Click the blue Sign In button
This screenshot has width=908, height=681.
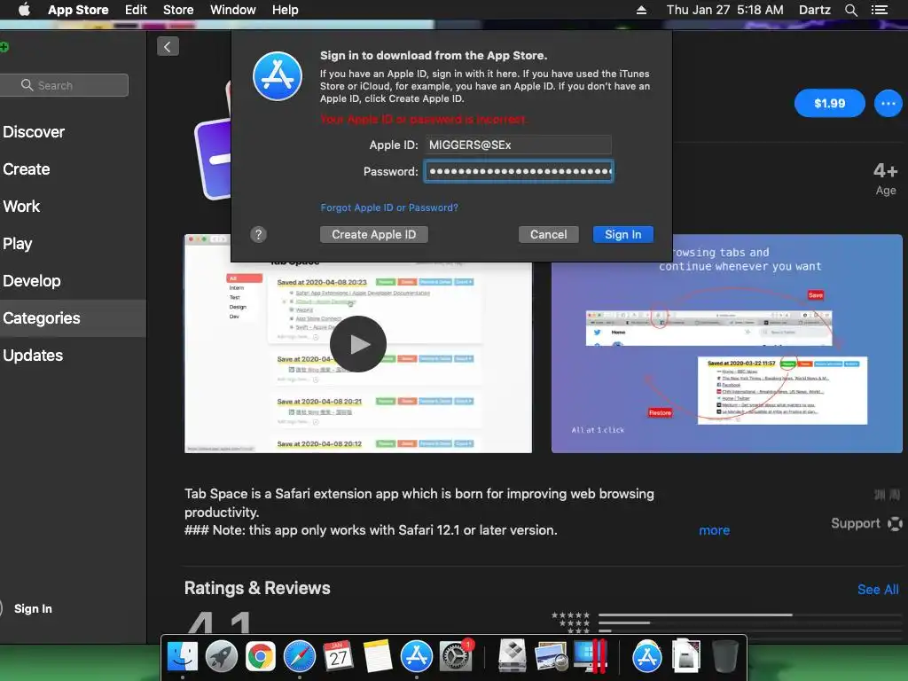[623, 234]
